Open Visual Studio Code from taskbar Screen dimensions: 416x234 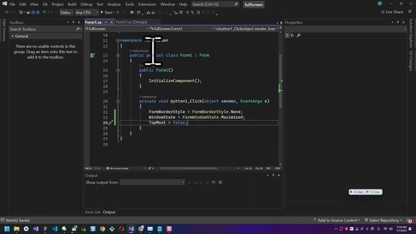(55, 229)
